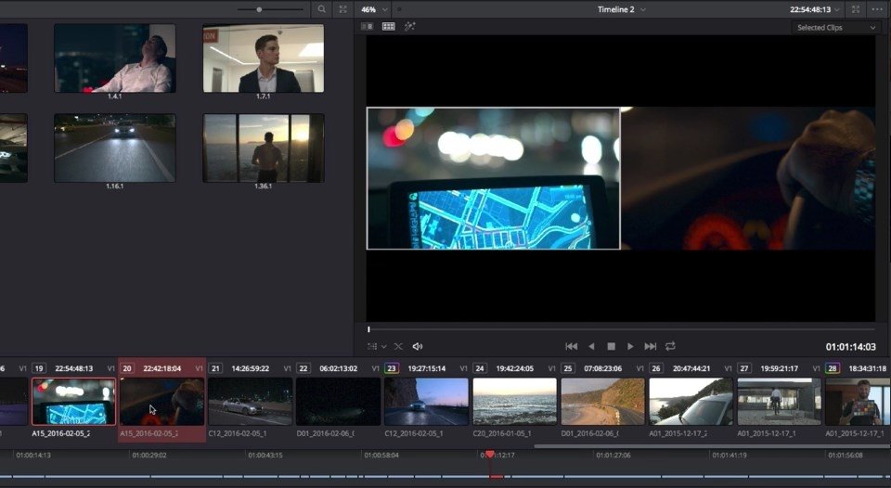891x488 pixels.
Task: Click the highlight magic wand icon
Action: point(409,27)
